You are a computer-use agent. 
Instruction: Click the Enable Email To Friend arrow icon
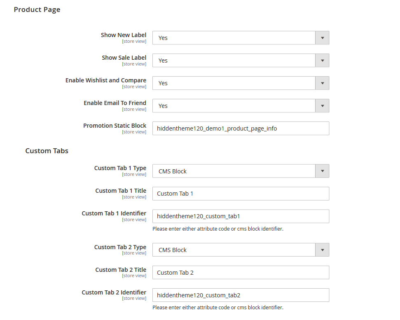pos(323,105)
